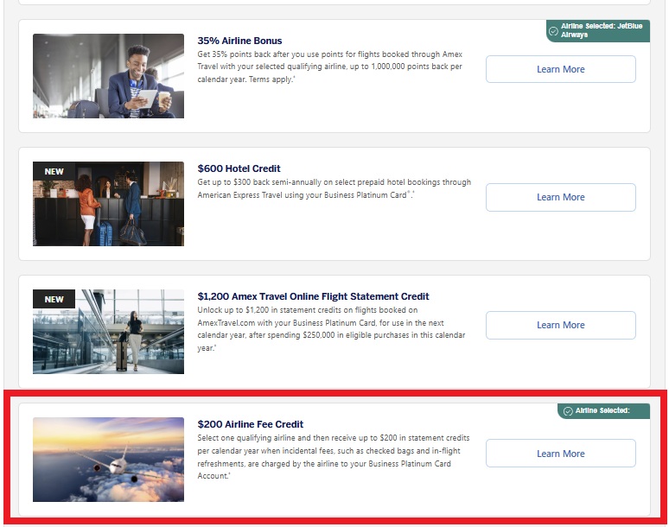Image resolution: width=669 pixels, height=527 pixels.
Task: Click checkmark icon in JetBlue Airways badge
Action: pos(553,31)
